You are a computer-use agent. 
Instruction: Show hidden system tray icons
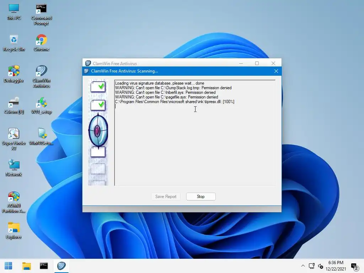303,266
